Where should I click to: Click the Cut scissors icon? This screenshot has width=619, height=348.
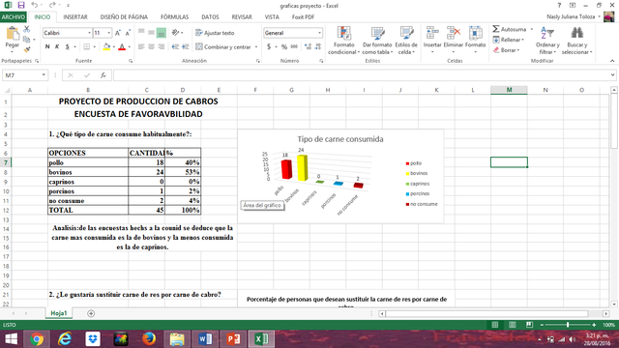pyautogui.click(x=27, y=29)
